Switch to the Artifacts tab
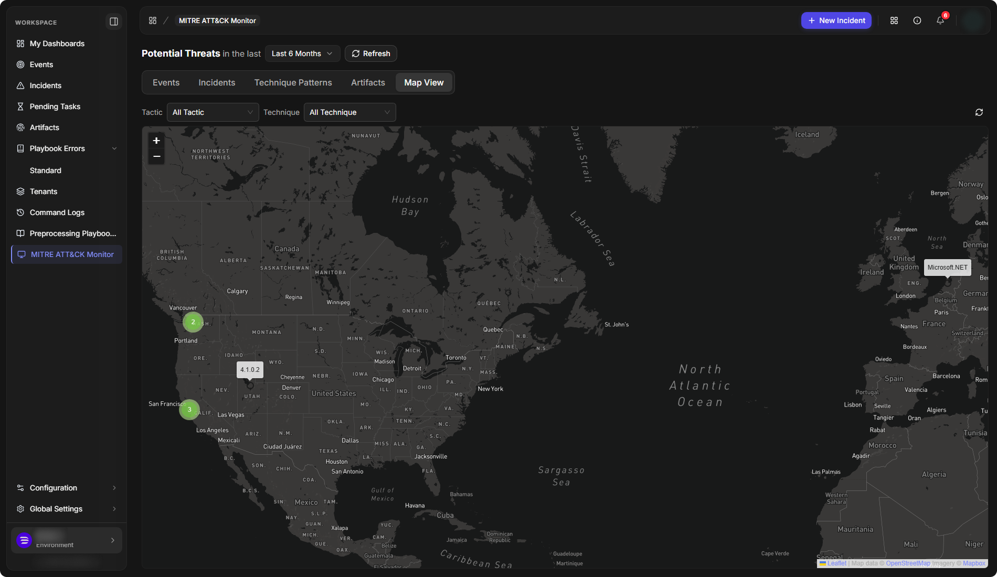This screenshot has height=577, width=997. pos(368,82)
